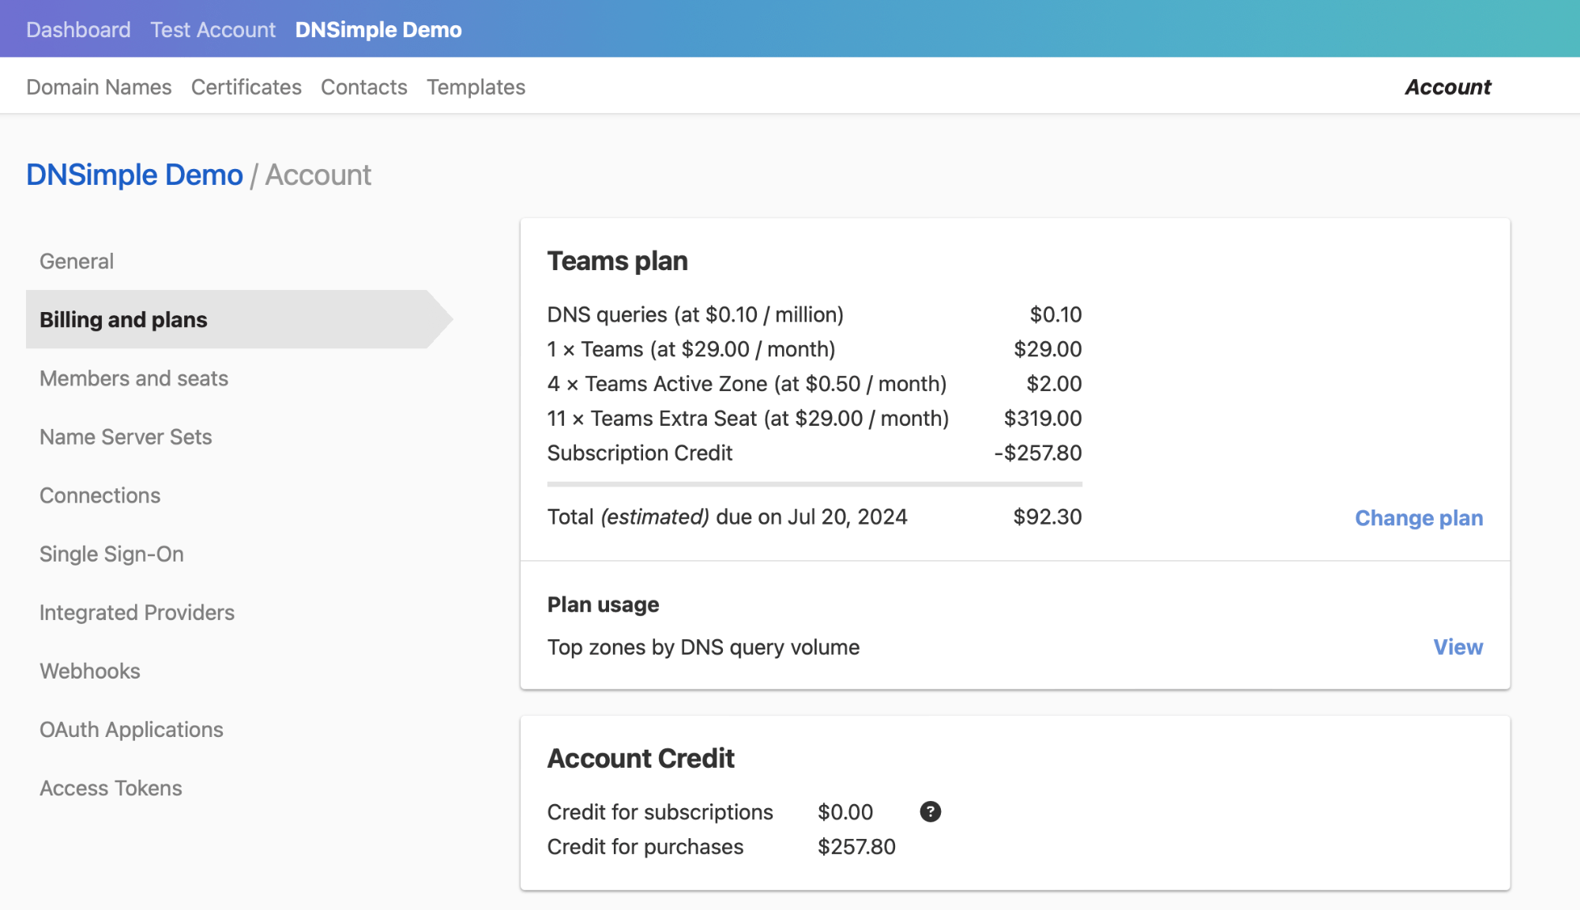Select DNSimple Demo in the top bar
Viewport: 1580px width, 910px height.
378,30
